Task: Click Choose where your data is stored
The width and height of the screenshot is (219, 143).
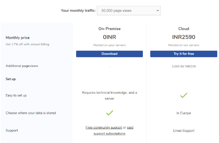Action: point(31,113)
